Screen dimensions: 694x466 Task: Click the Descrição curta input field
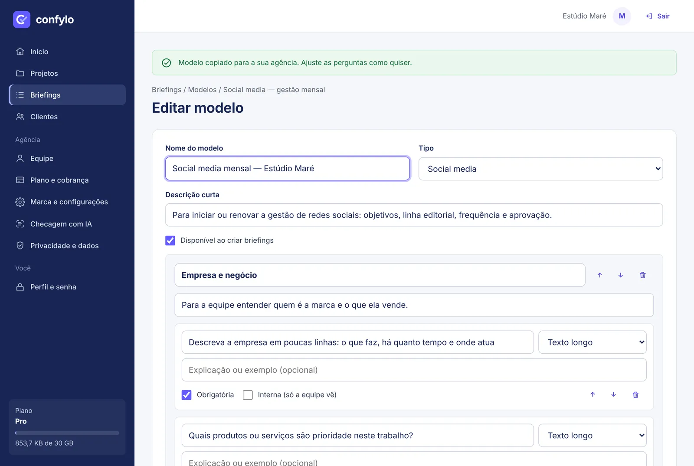click(x=414, y=215)
